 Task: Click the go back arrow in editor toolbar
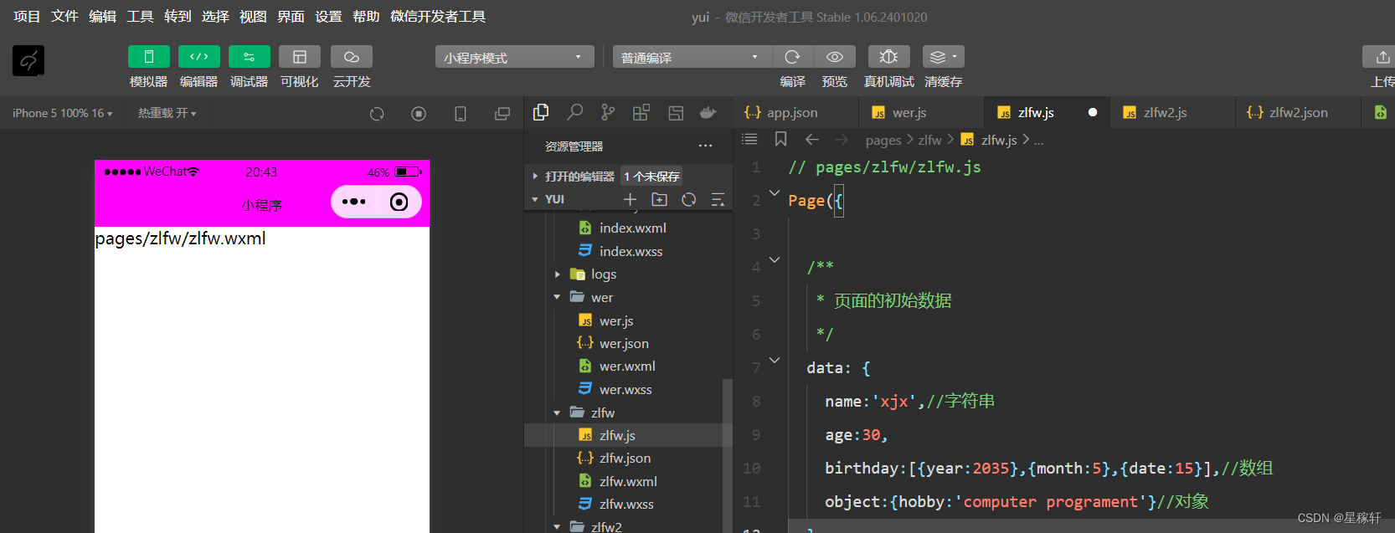811,140
